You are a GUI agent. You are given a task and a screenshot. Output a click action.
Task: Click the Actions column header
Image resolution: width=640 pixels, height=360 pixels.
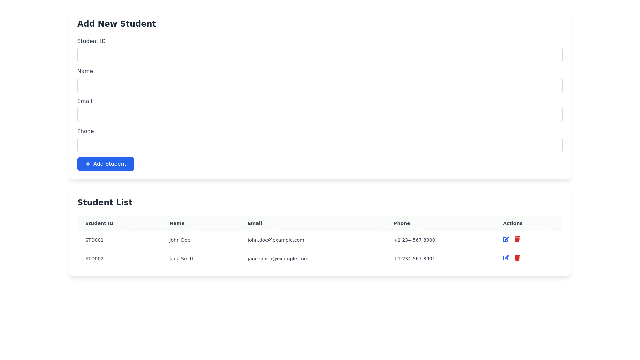pos(512,223)
